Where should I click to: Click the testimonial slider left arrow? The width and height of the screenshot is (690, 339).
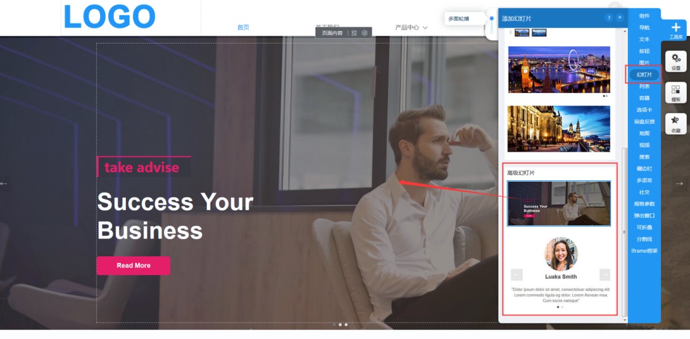pos(516,275)
